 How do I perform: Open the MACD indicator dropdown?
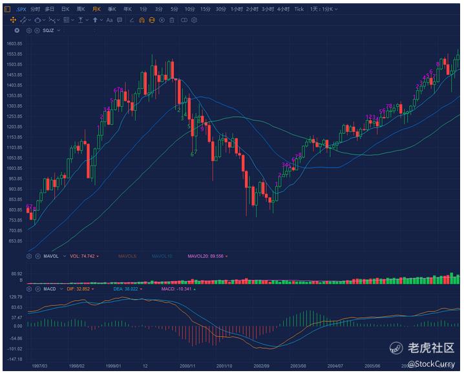coord(61,289)
